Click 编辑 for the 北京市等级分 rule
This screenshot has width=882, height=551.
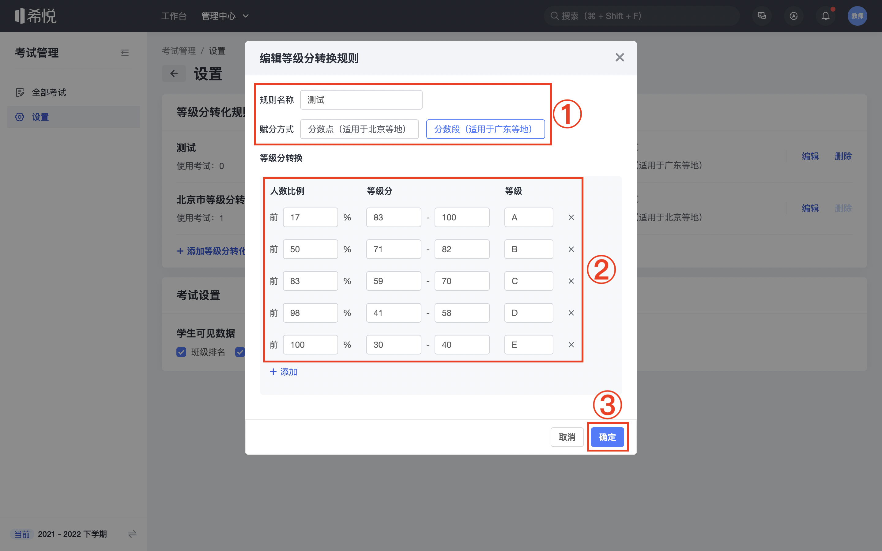point(810,208)
